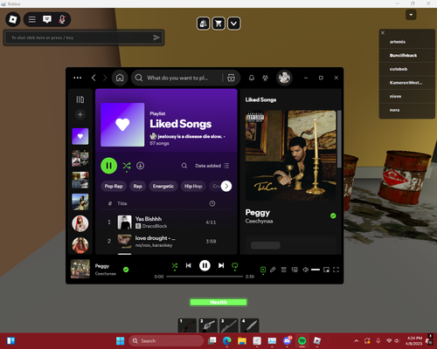Click the Spotify search field
This screenshot has height=349, width=437.
[x=177, y=78]
